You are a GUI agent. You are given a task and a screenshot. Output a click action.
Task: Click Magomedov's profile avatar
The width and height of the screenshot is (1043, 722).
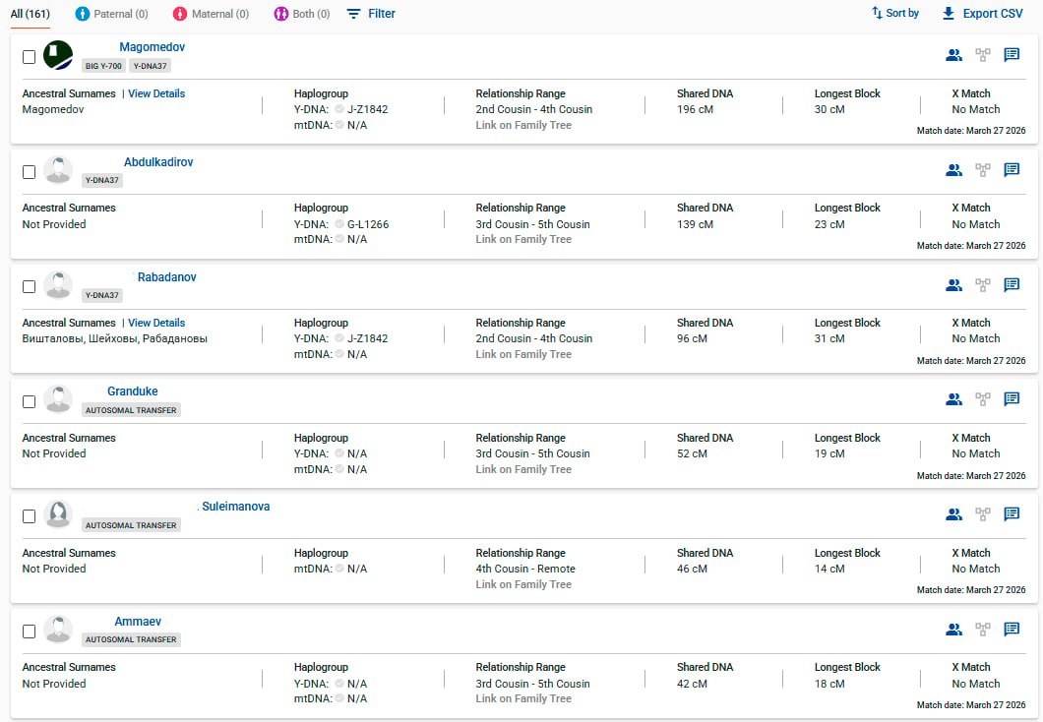click(58, 55)
